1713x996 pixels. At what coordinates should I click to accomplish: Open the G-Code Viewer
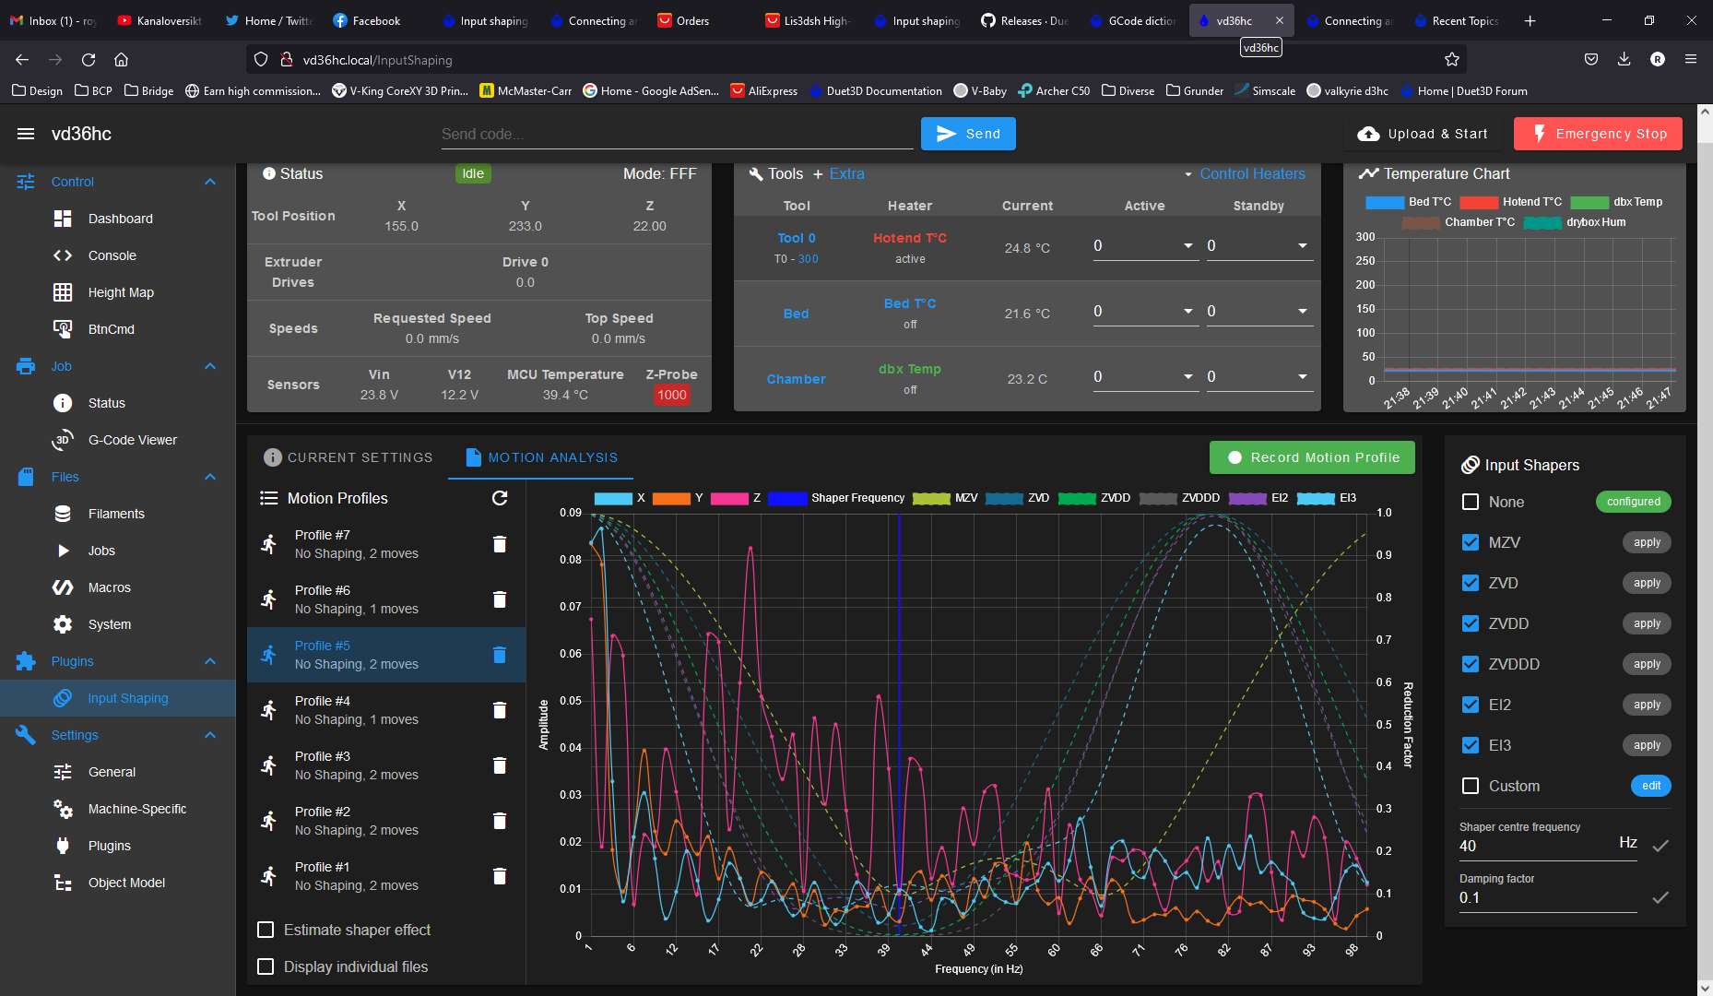[118, 440]
